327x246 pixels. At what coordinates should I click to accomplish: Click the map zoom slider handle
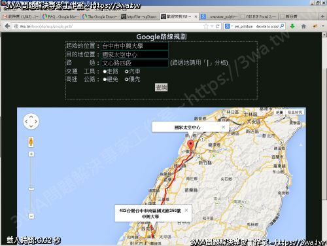tap(31, 189)
